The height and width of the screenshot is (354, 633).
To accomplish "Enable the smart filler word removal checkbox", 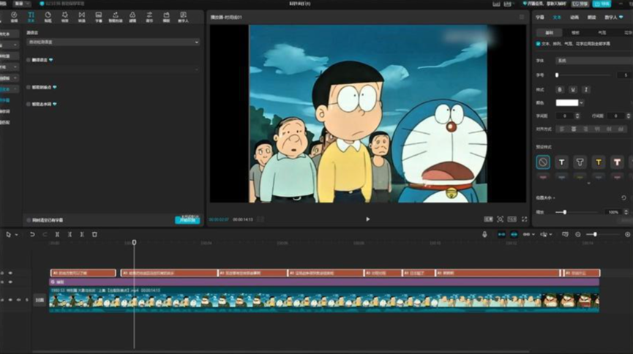I will click(x=29, y=104).
